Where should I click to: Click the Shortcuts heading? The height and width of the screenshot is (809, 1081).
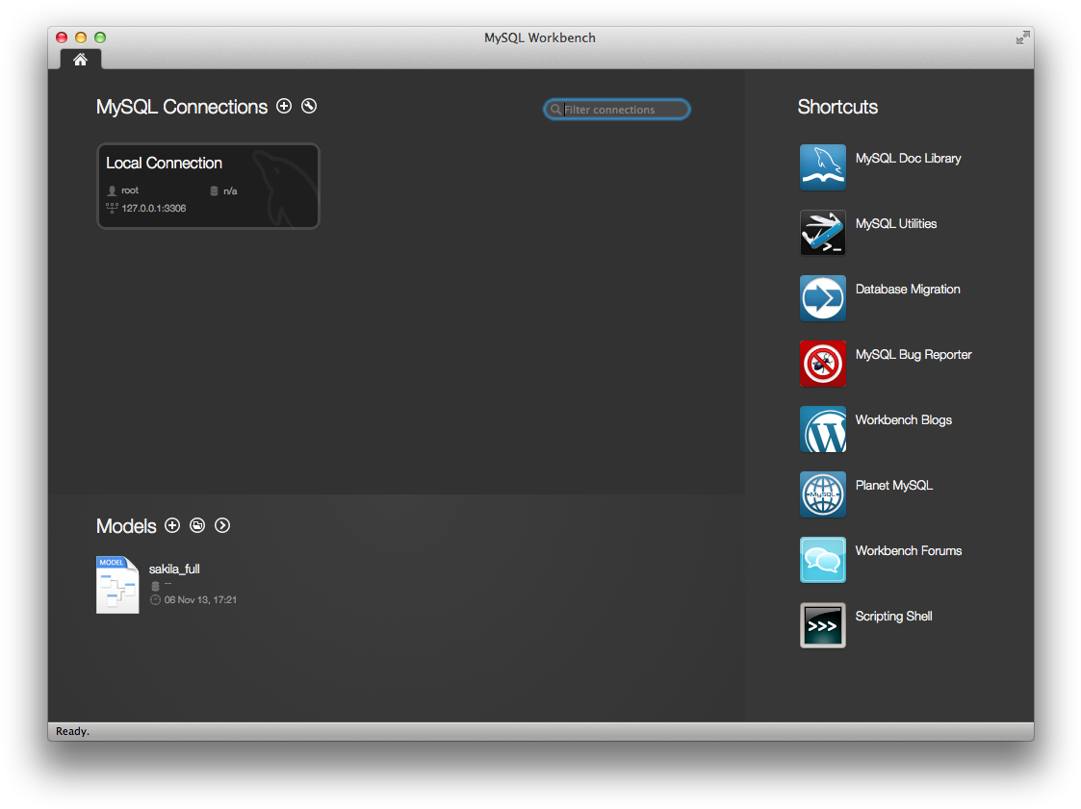point(837,107)
